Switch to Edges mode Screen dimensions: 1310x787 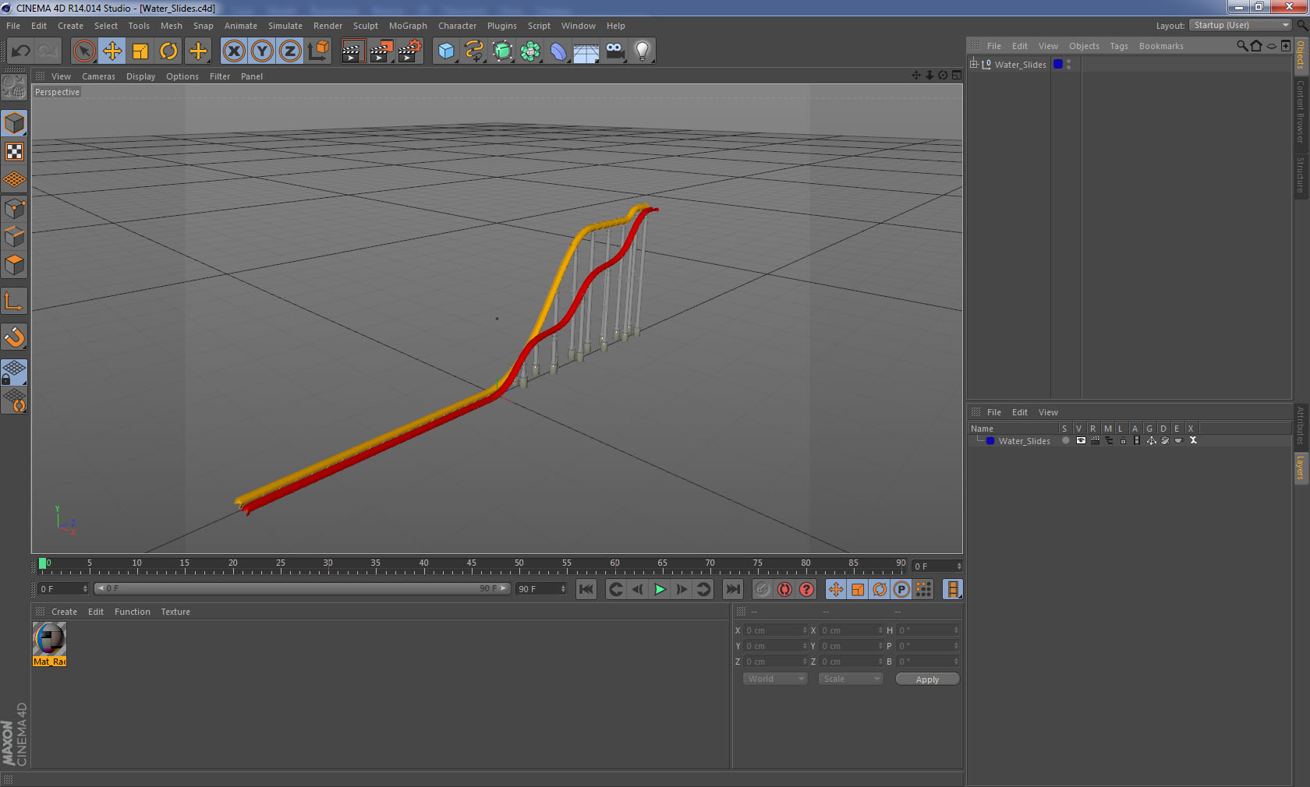14,237
